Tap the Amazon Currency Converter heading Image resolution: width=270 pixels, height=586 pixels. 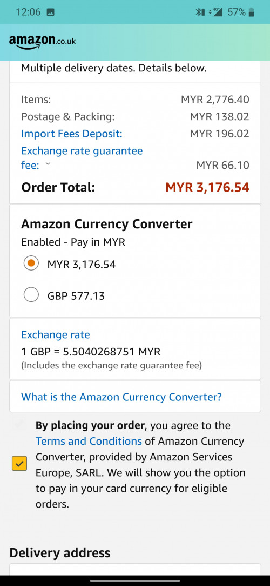click(107, 224)
